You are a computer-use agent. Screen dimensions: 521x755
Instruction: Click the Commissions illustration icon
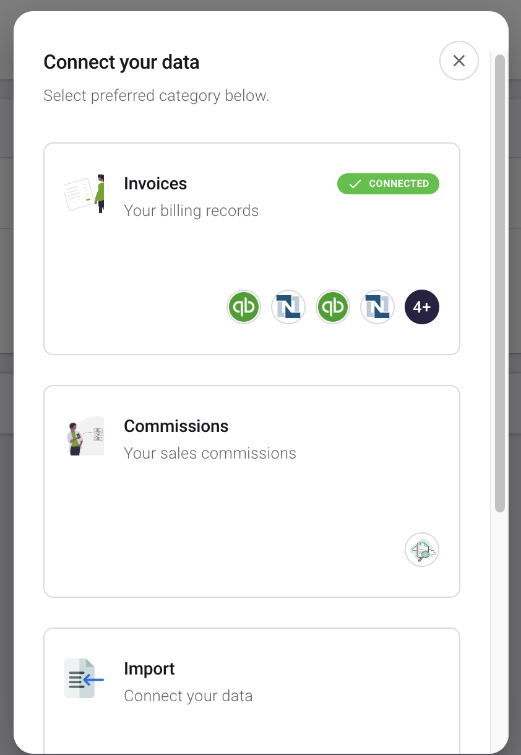84,436
